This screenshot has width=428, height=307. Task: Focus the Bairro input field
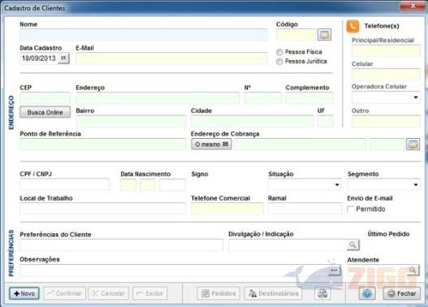coord(131,122)
